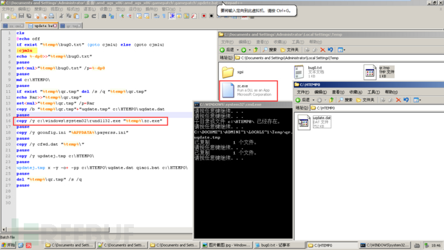Click the Zoom Out magnifier icon
Image resolution: width=444 pixels, height=250 pixels.
pos(129,16)
